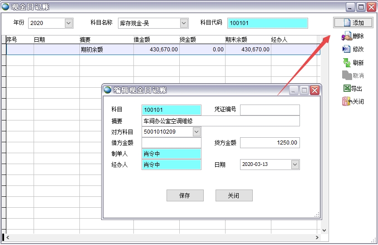Click the Refresh (刷新) icon button
This screenshot has height=245, width=378.
353,63
